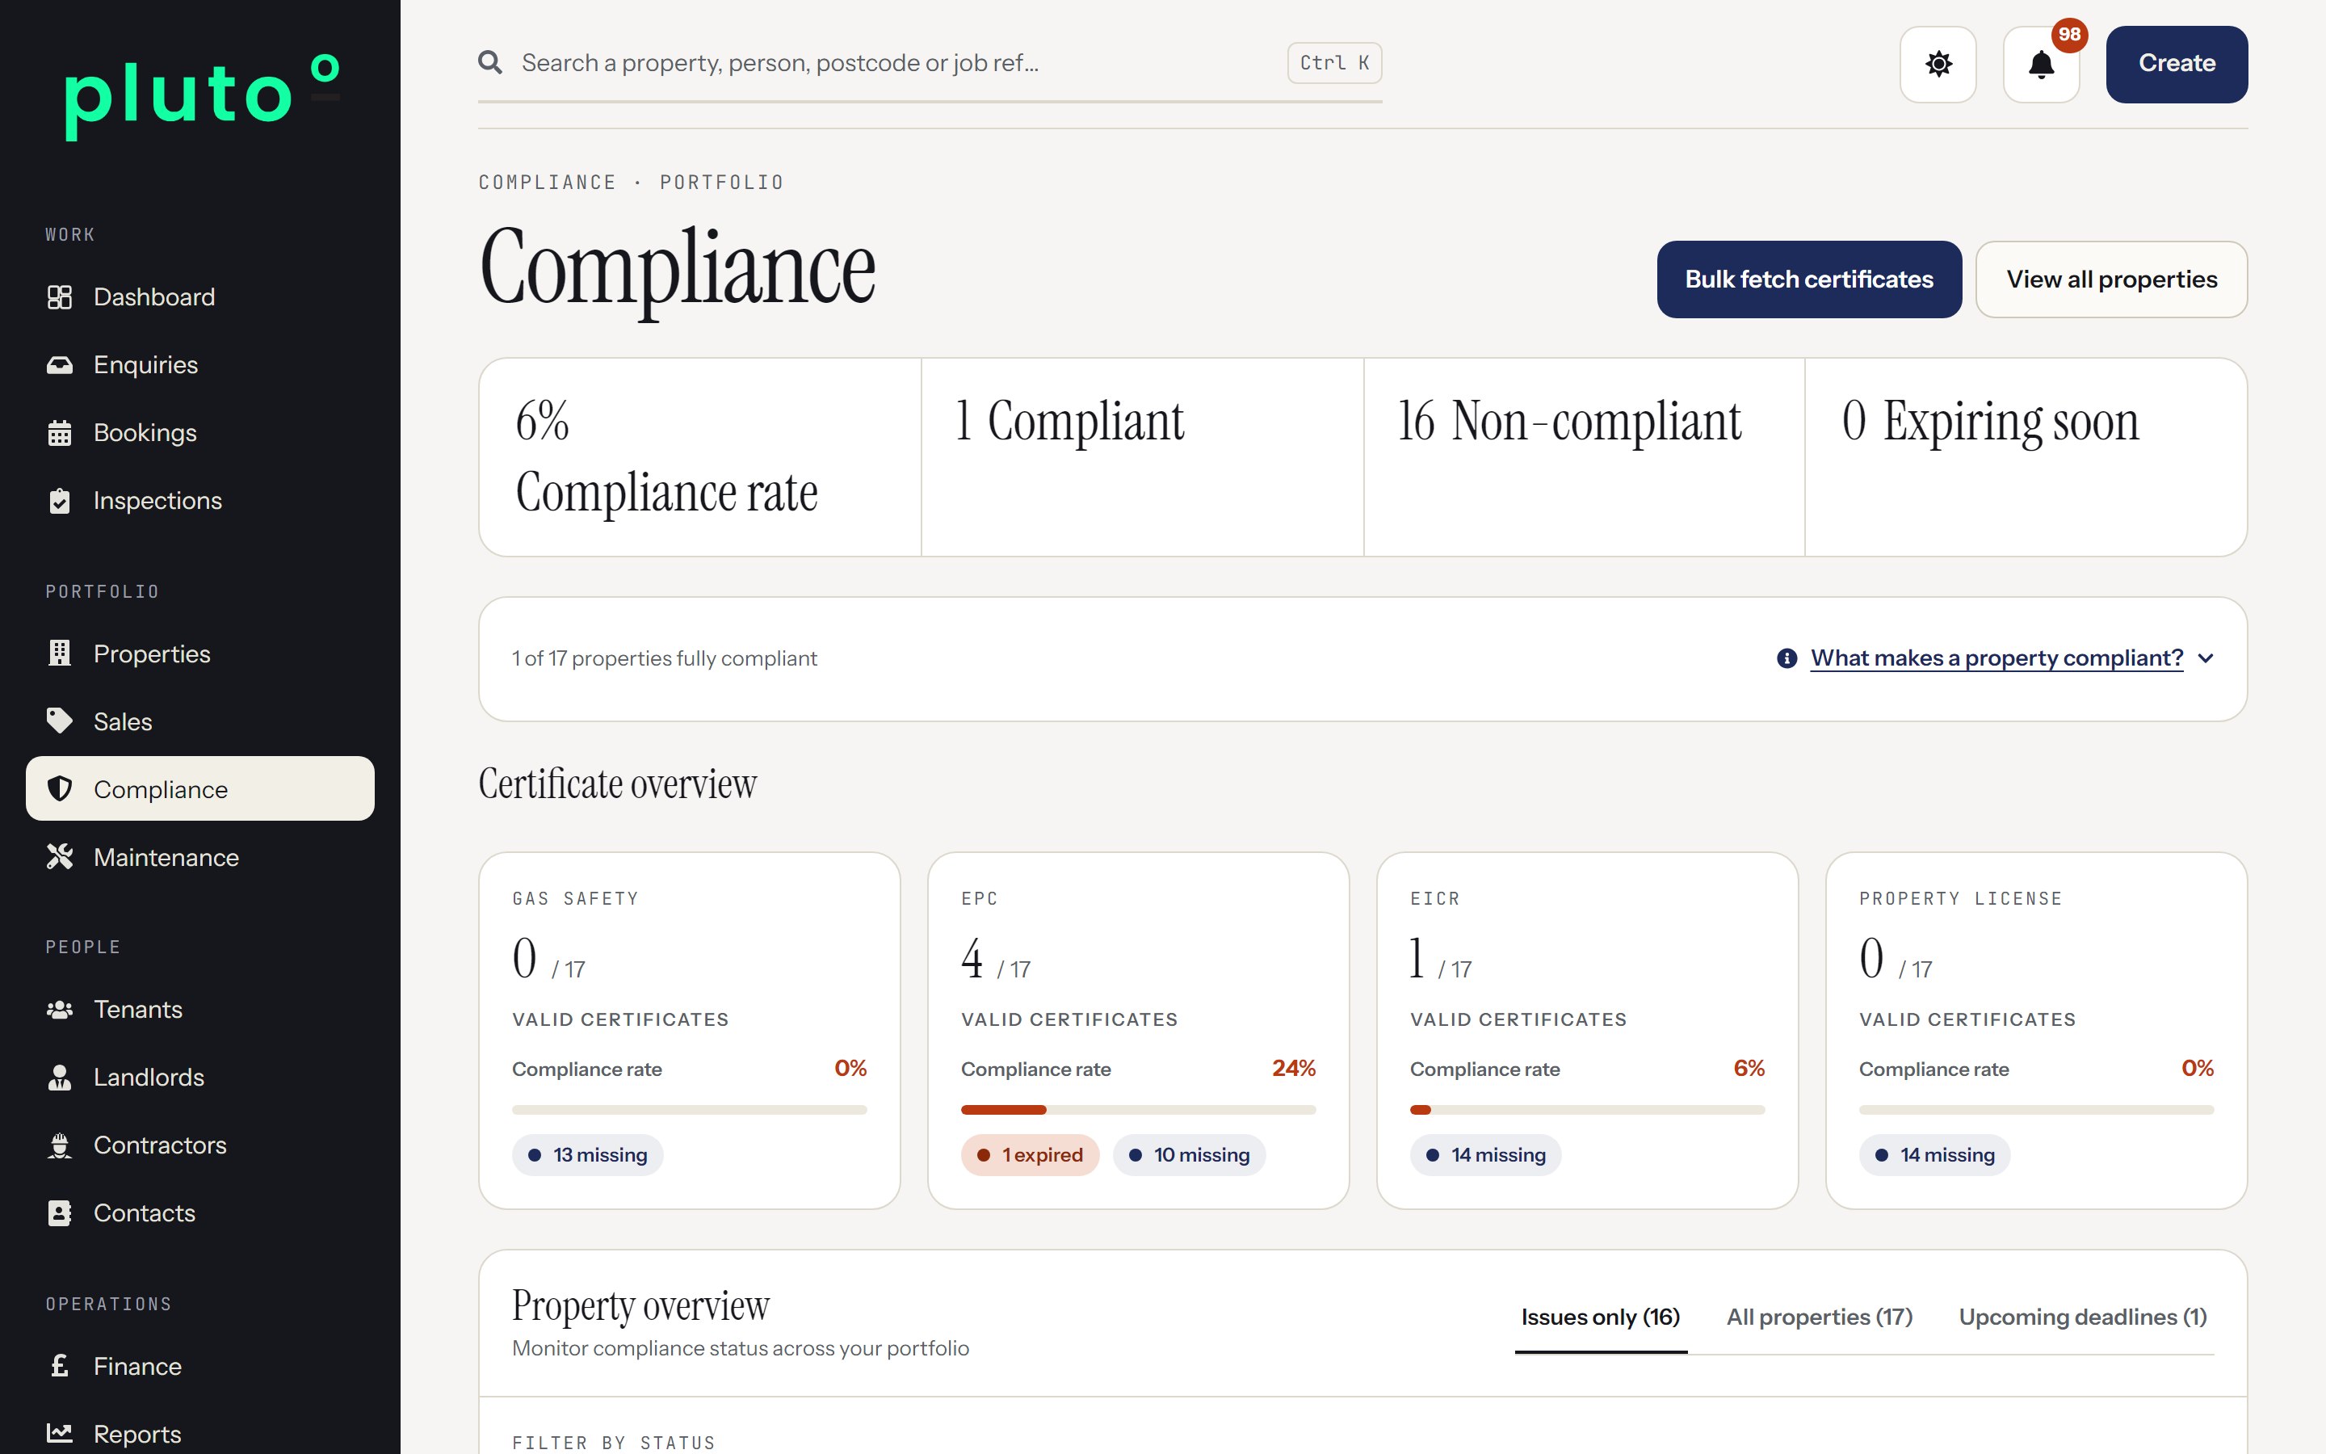Click the EPC compliance rate progress bar
The image size is (2326, 1454).
click(x=1138, y=1110)
